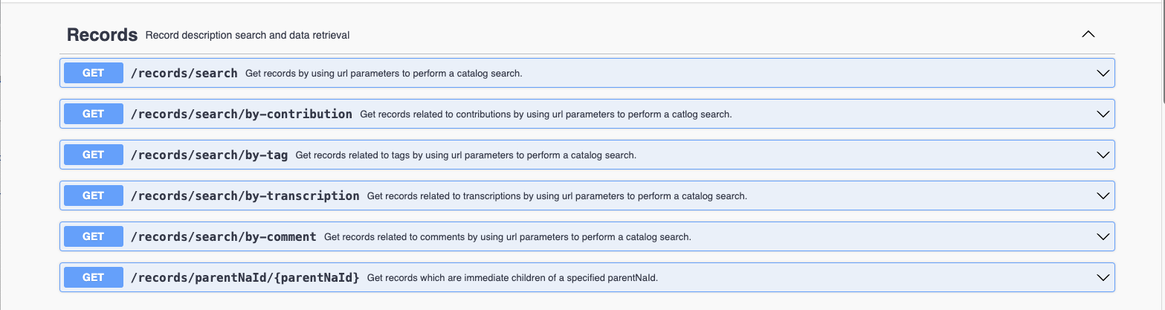Click GET badge for by-tag search

(x=94, y=155)
